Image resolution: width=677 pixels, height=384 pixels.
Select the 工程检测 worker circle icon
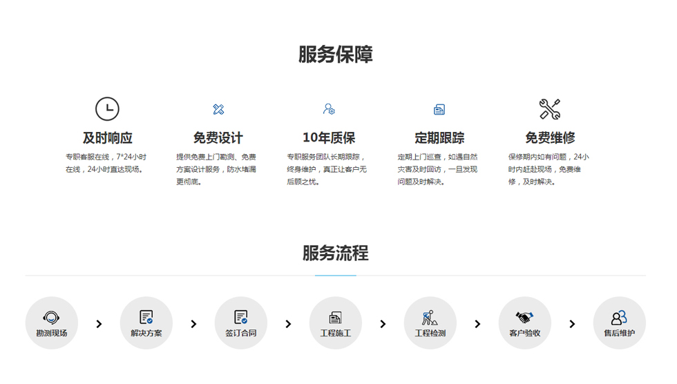coord(430,323)
